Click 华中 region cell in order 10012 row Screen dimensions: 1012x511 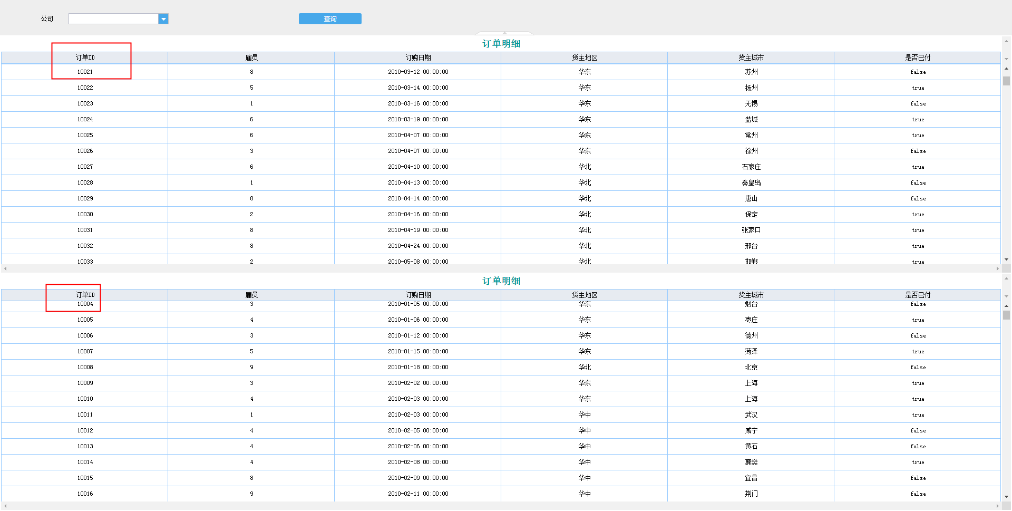pyautogui.click(x=585, y=430)
